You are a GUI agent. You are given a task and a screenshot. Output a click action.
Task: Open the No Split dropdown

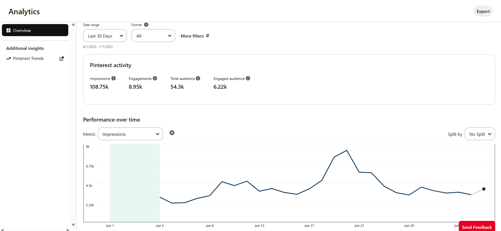[x=480, y=134]
